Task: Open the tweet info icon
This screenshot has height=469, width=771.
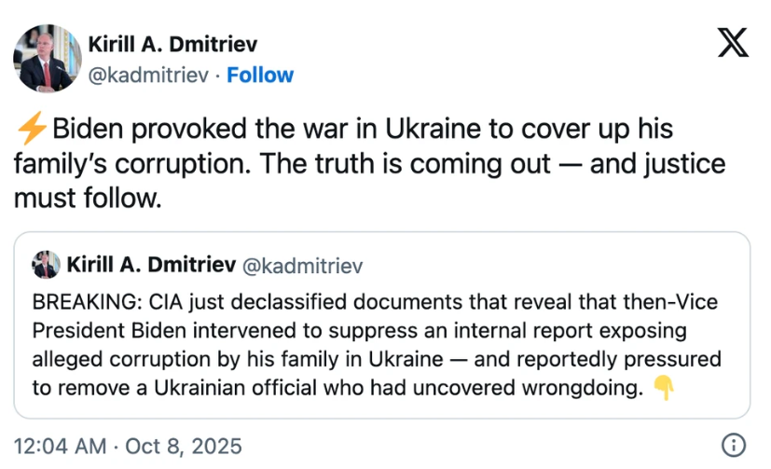Action: pos(734,445)
